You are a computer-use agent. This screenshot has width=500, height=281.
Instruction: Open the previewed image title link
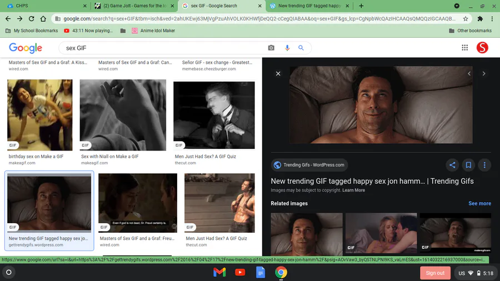[x=372, y=181]
